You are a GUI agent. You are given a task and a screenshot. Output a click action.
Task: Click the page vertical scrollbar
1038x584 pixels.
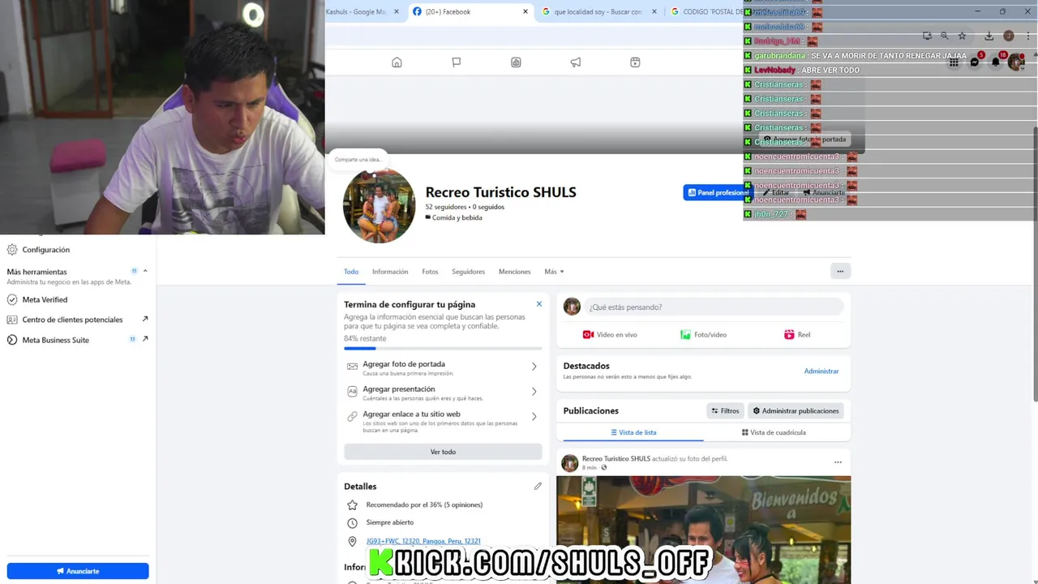pos(1035,264)
